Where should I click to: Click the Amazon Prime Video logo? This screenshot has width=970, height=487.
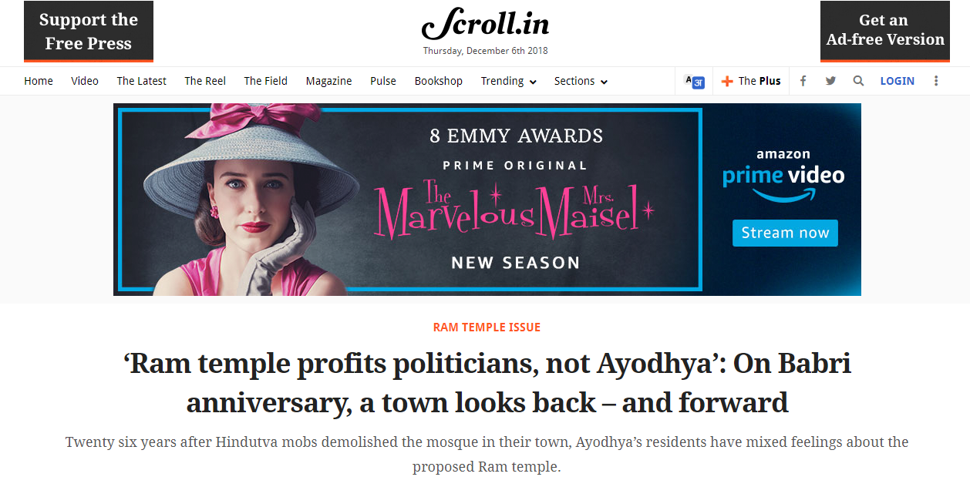783,176
